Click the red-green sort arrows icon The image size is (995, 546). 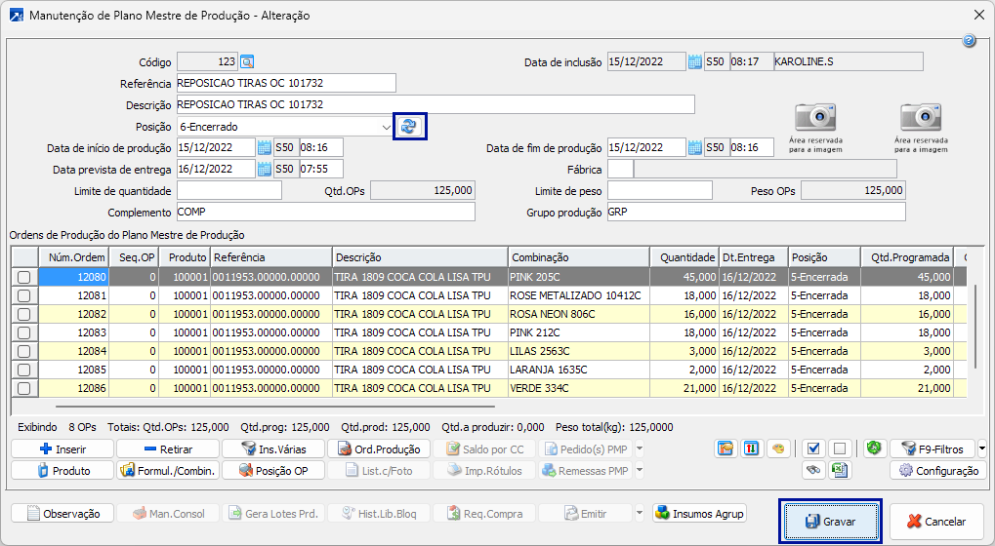click(751, 449)
